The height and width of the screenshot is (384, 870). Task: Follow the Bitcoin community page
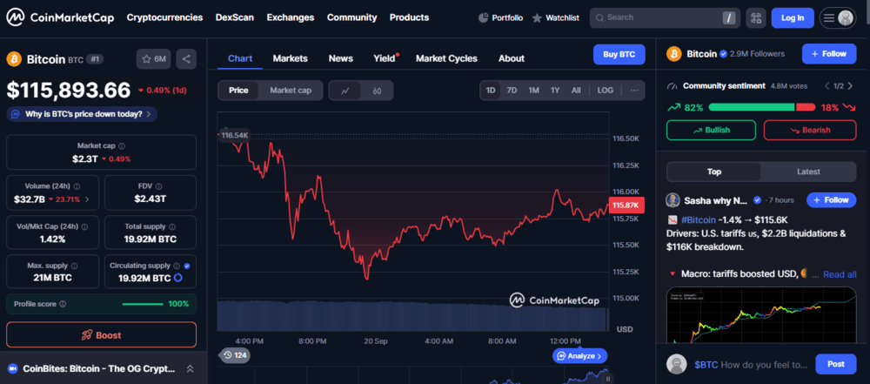[x=829, y=54]
